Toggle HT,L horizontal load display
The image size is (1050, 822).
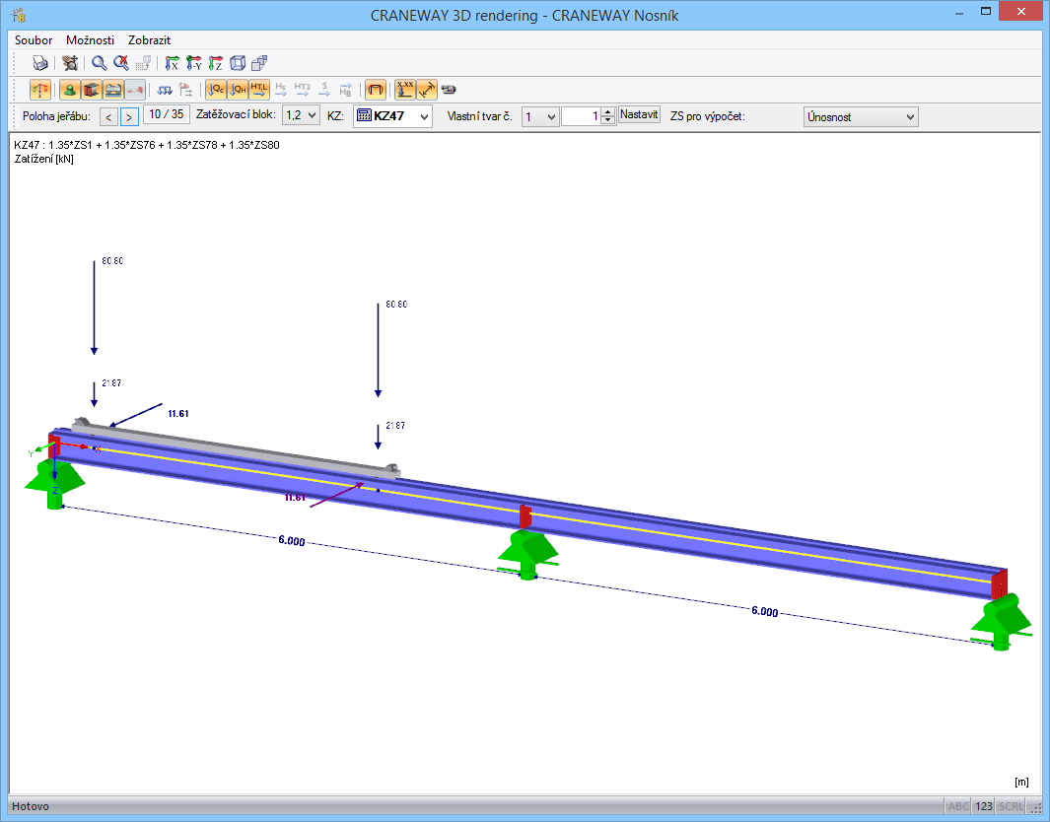259,89
